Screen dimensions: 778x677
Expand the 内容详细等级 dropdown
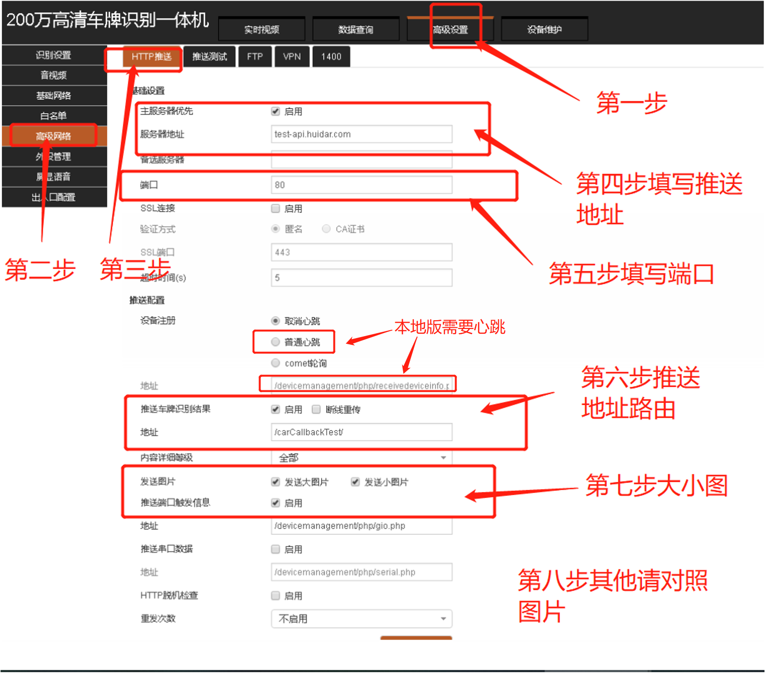pos(361,458)
